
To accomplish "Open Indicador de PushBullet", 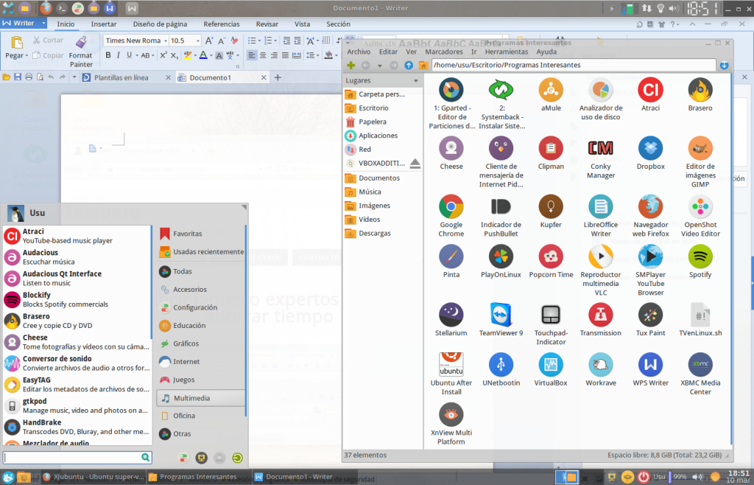I will (x=501, y=206).
